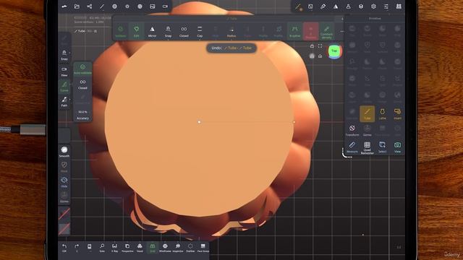The height and width of the screenshot is (260, 463).
Task: Toggle Wireframe display
Action: click(165, 248)
